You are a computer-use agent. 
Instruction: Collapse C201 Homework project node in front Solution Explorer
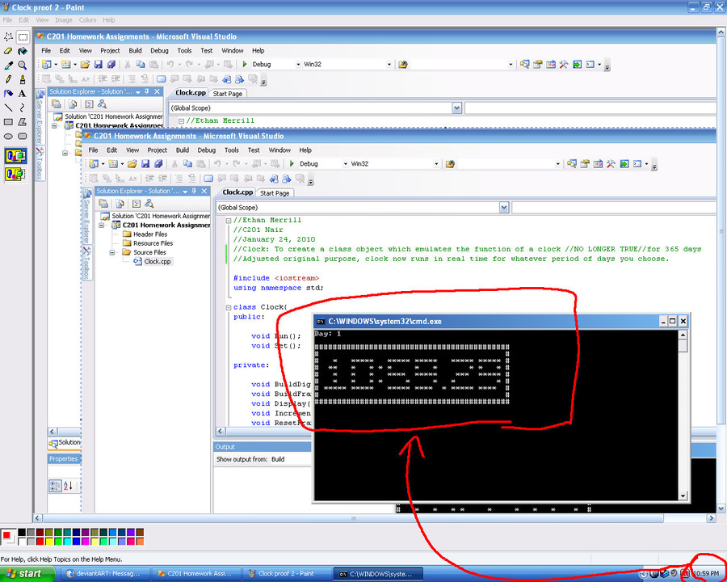point(102,225)
